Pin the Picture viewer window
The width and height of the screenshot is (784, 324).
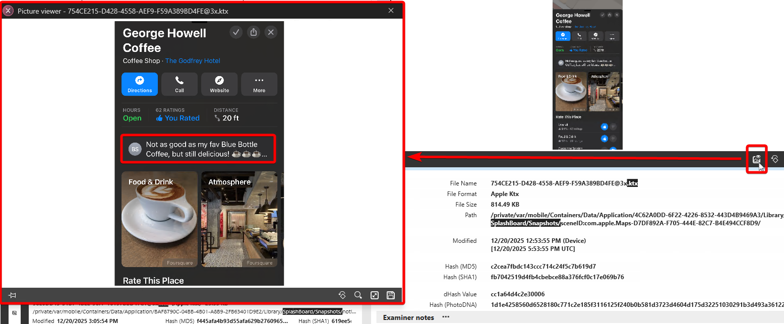click(x=12, y=295)
